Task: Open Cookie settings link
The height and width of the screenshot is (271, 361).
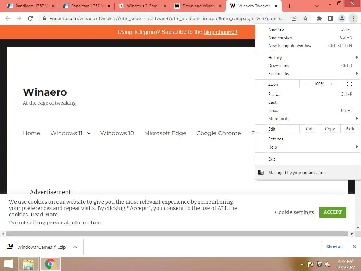Action: pos(294,212)
